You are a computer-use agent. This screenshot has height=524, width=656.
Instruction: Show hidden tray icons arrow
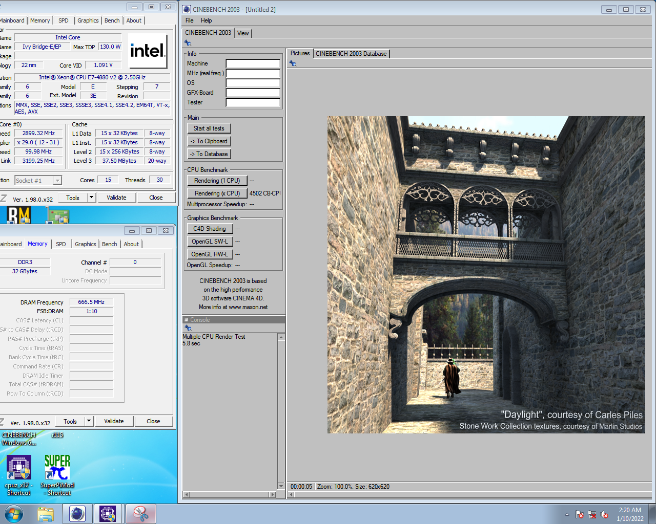point(567,514)
